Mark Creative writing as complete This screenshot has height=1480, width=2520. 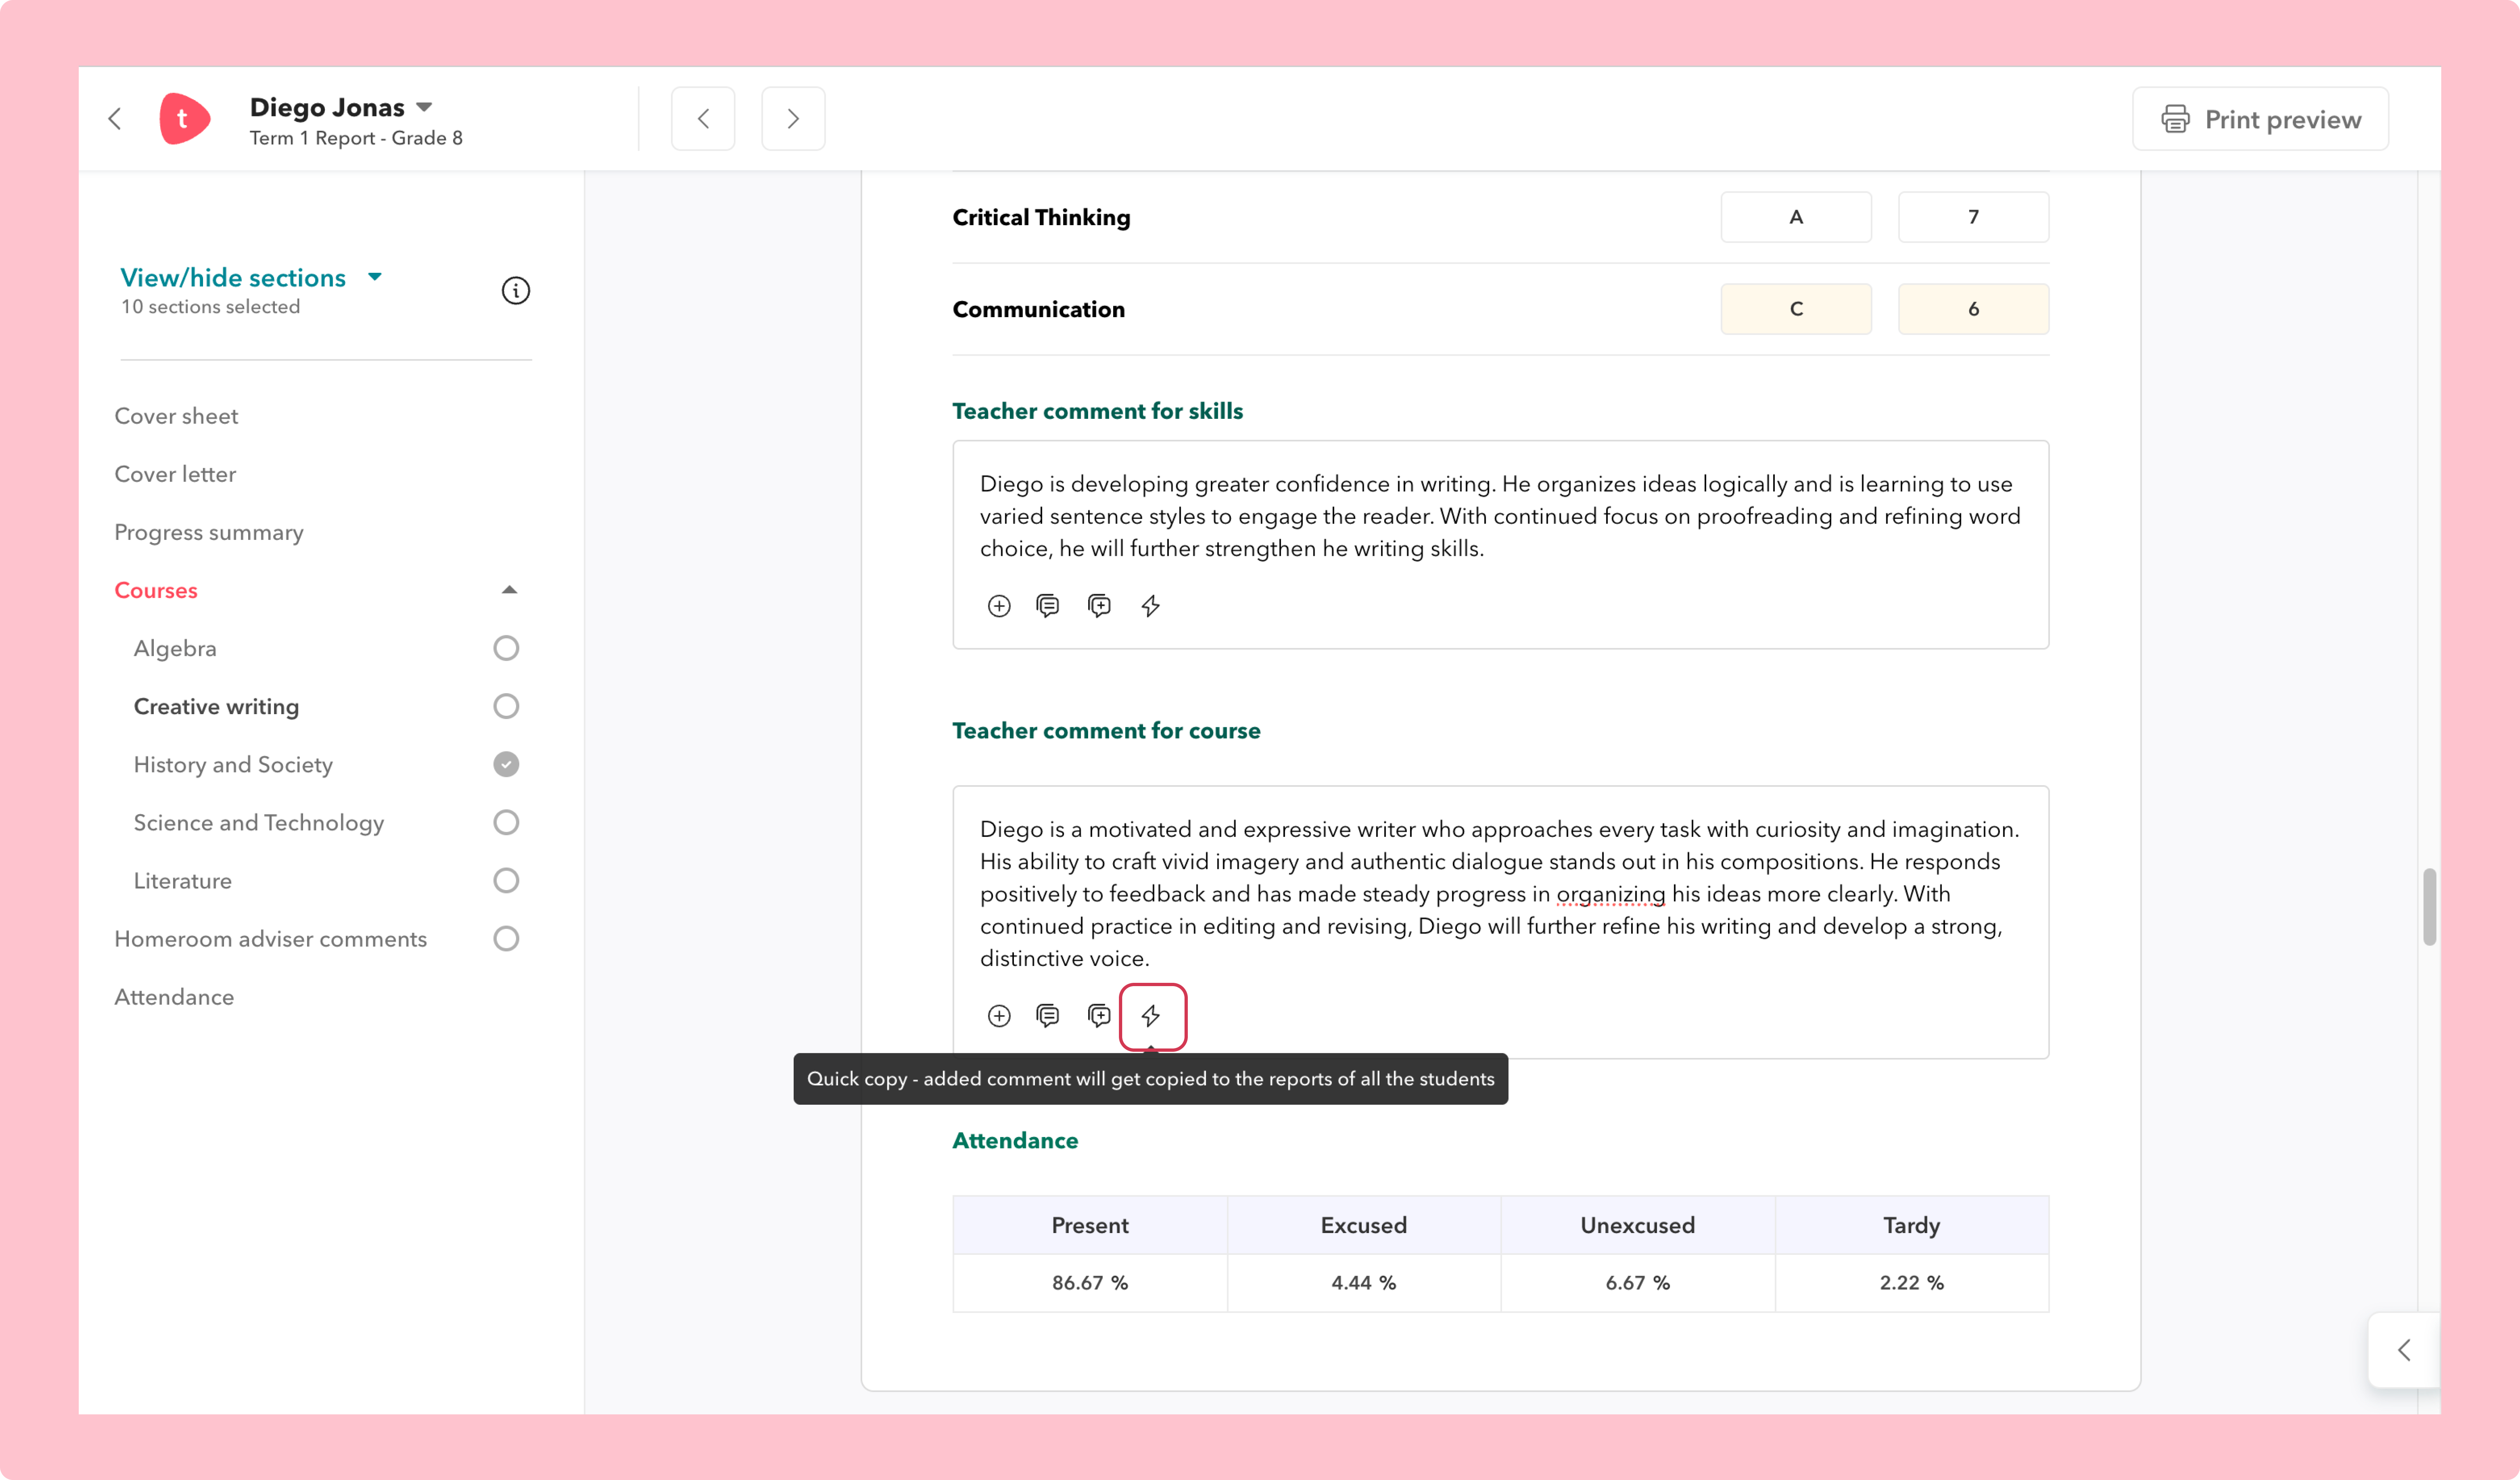[506, 706]
